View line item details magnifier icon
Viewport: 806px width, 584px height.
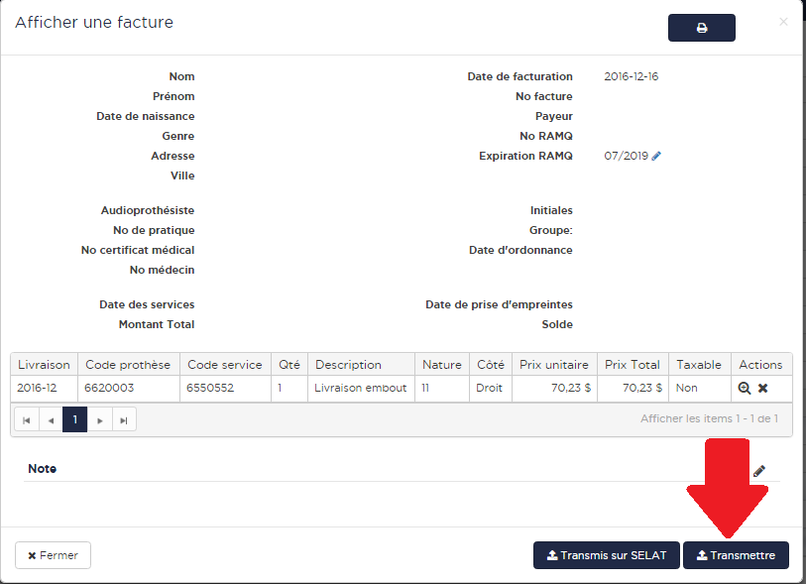tap(745, 389)
